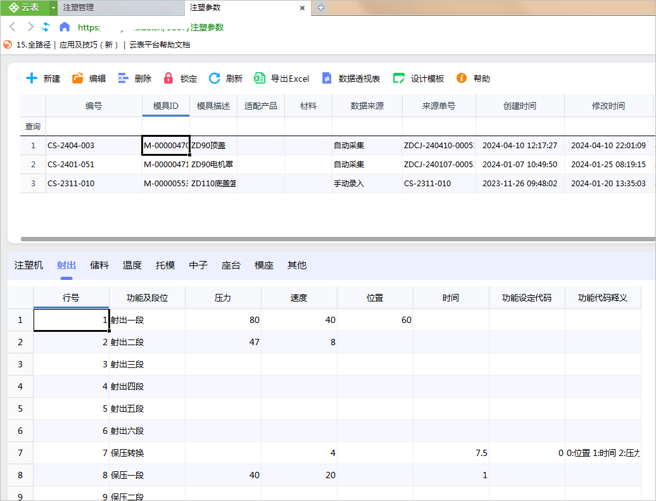Switch to the 中子 tab
The image size is (656, 501).
(x=198, y=265)
